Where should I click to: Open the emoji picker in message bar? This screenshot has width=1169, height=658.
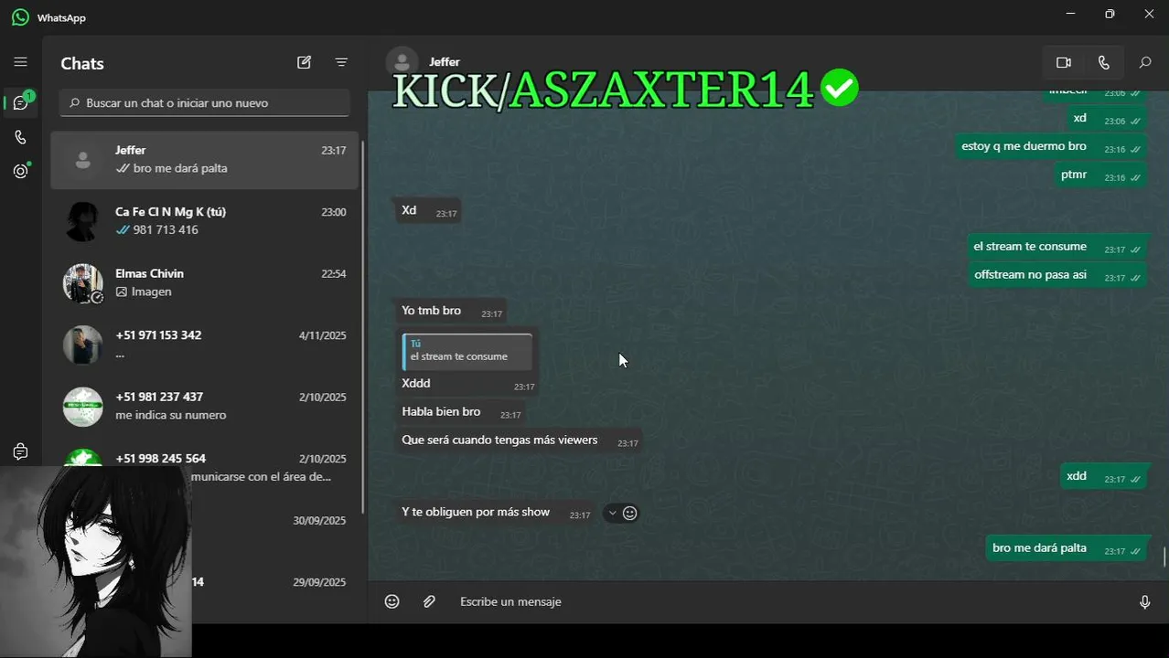pos(391,601)
